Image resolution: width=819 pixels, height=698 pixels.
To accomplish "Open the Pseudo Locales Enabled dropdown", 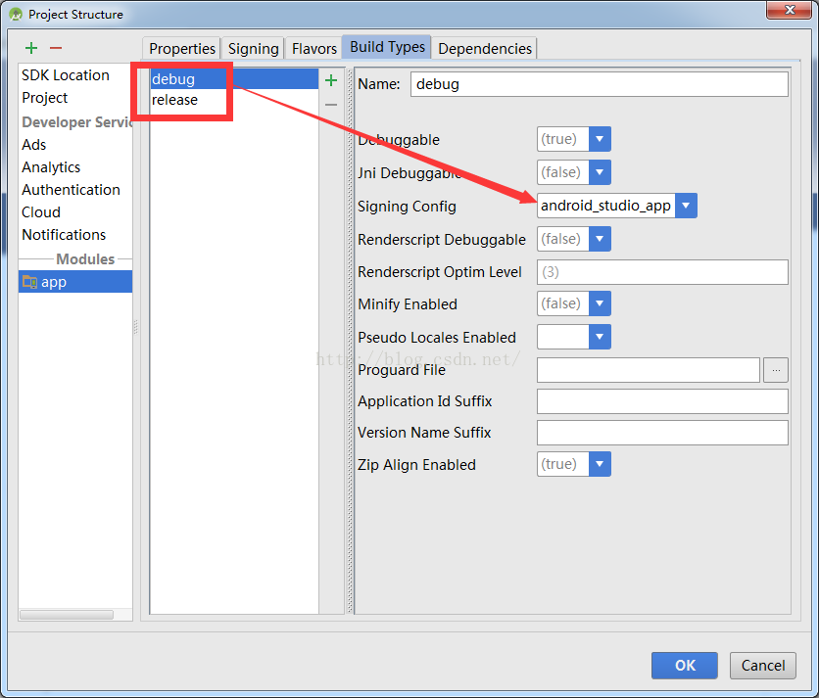I will tap(600, 337).
